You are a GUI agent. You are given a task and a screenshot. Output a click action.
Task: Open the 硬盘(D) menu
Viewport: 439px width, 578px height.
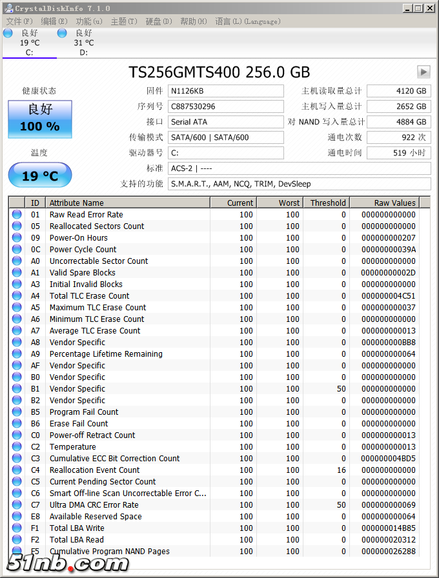(159, 21)
